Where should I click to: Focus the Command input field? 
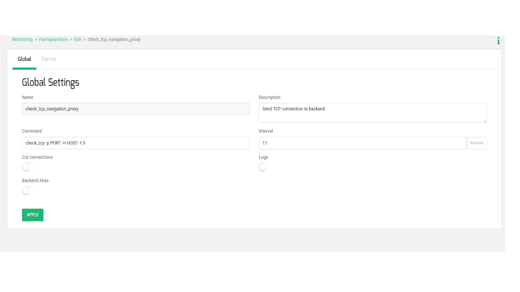tap(135, 143)
